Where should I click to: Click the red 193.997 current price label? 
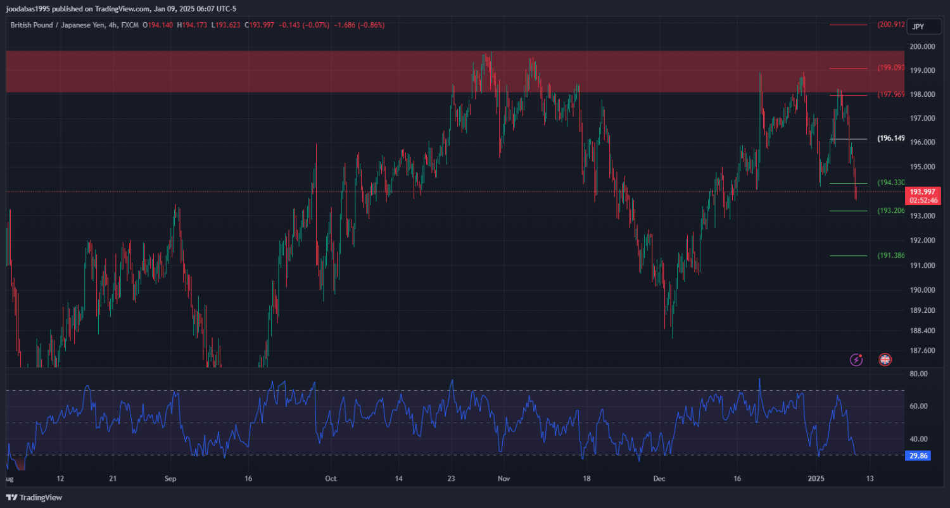pos(923,192)
